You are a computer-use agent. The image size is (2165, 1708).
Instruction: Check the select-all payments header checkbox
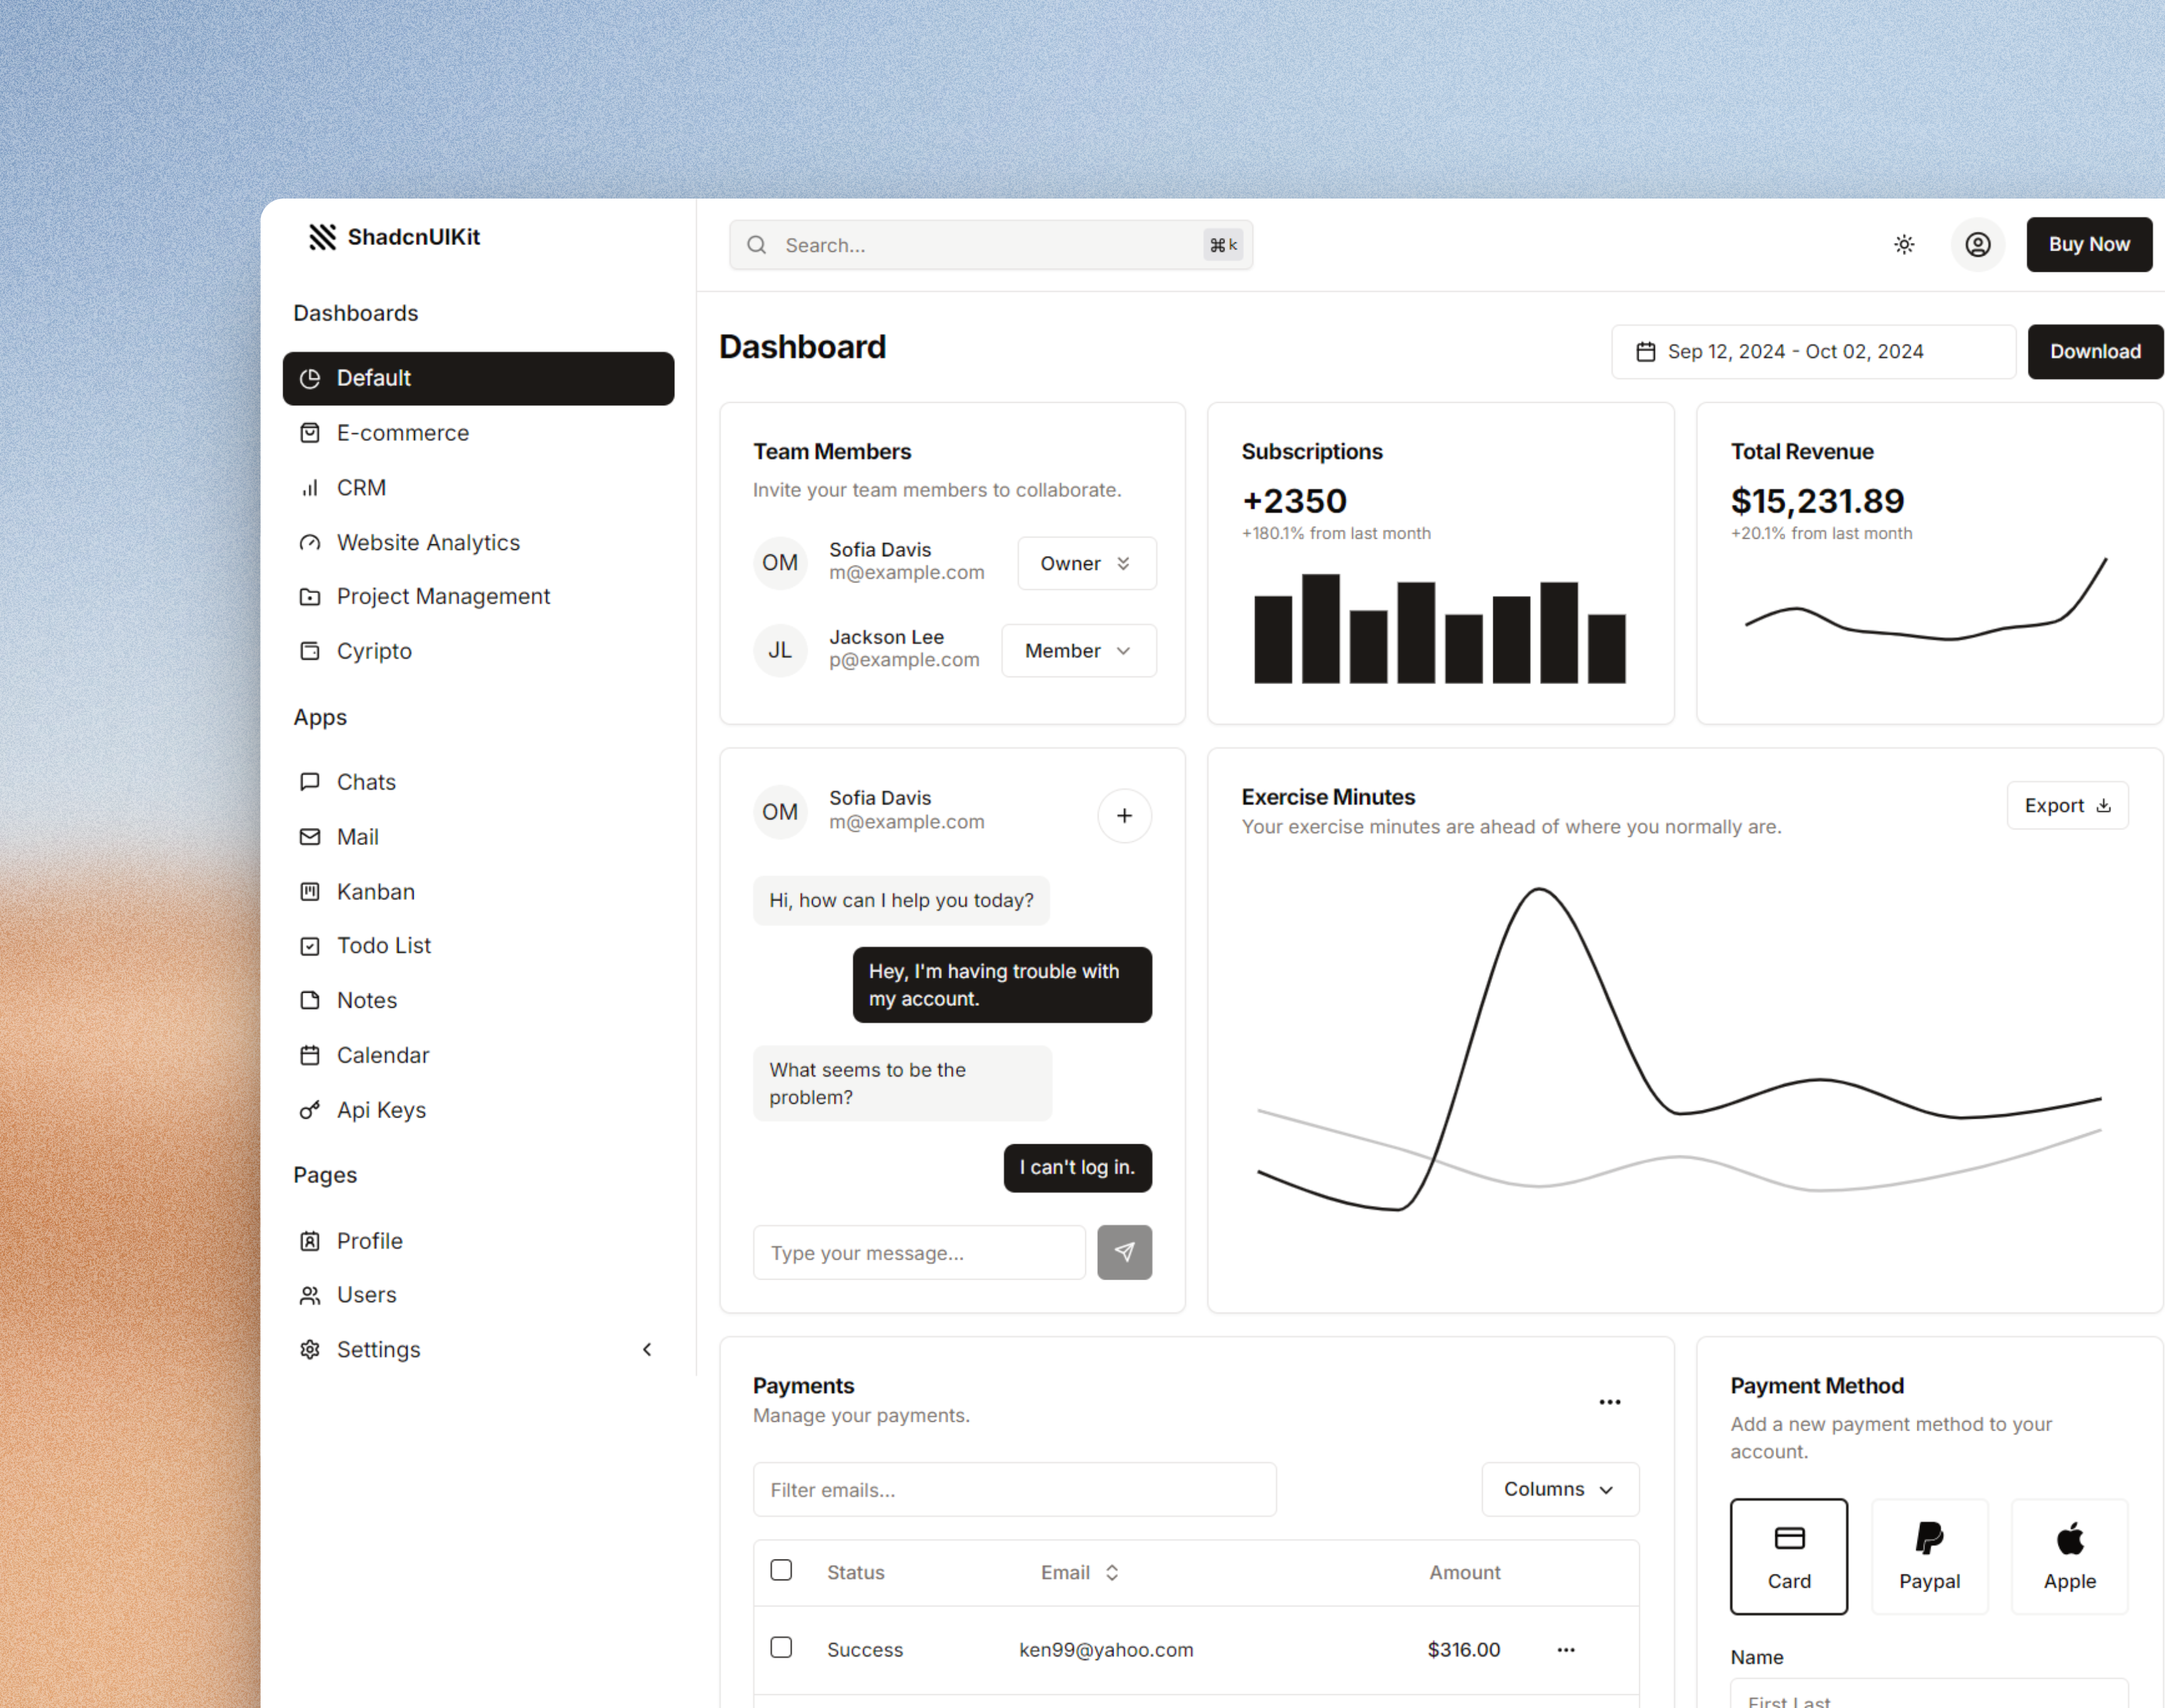[x=781, y=1571]
